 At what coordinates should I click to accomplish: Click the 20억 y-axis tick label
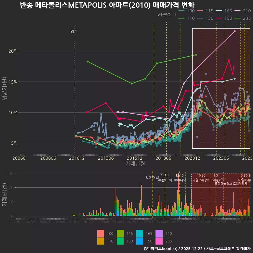point(13,51)
